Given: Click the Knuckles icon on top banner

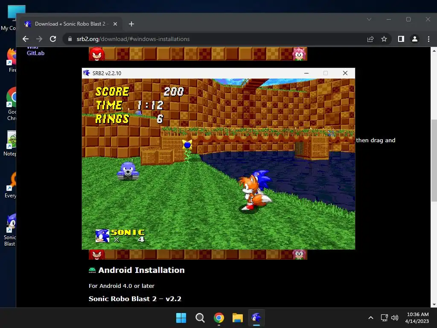Looking at the screenshot, I should coord(97,54).
